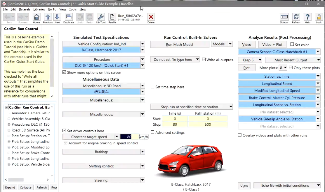Click the Run Math Model button

pos(180,45)
